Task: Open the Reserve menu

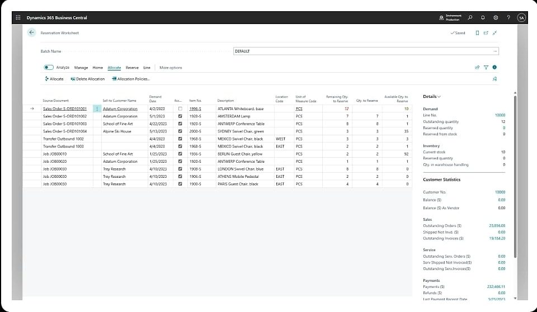Action: tap(132, 68)
